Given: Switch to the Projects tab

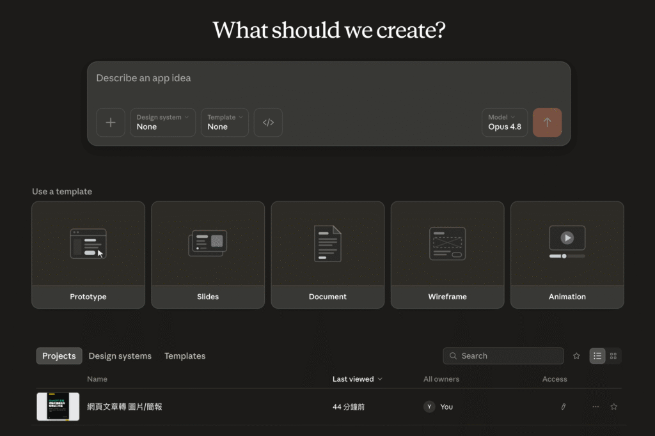Looking at the screenshot, I should (x=59, y=356).
